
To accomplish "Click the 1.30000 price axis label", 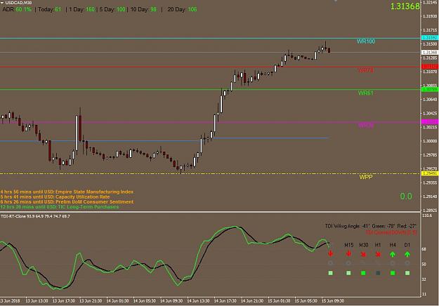I will pyautogui.click(x=430, y=141).
